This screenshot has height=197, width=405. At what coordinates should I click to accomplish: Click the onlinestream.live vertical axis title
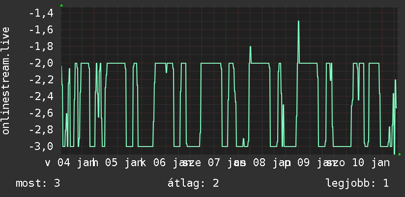[6, 80]
